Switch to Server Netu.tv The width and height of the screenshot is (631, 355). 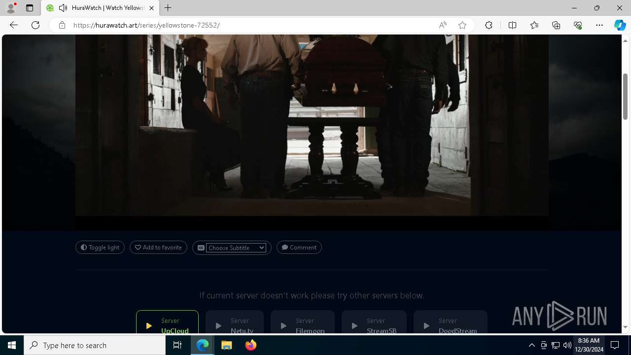tap(235, 322)
